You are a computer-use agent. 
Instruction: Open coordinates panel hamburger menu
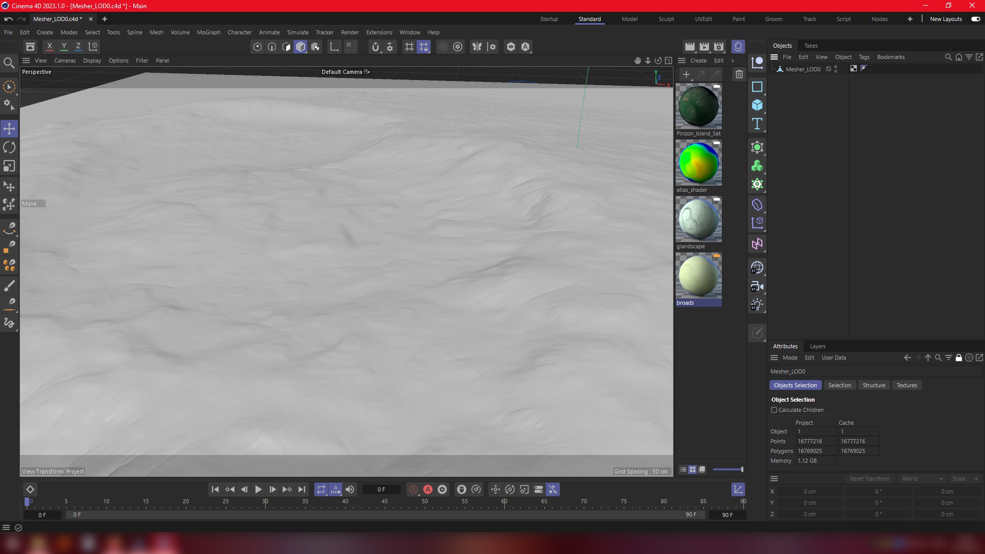(x=774, y=479)
